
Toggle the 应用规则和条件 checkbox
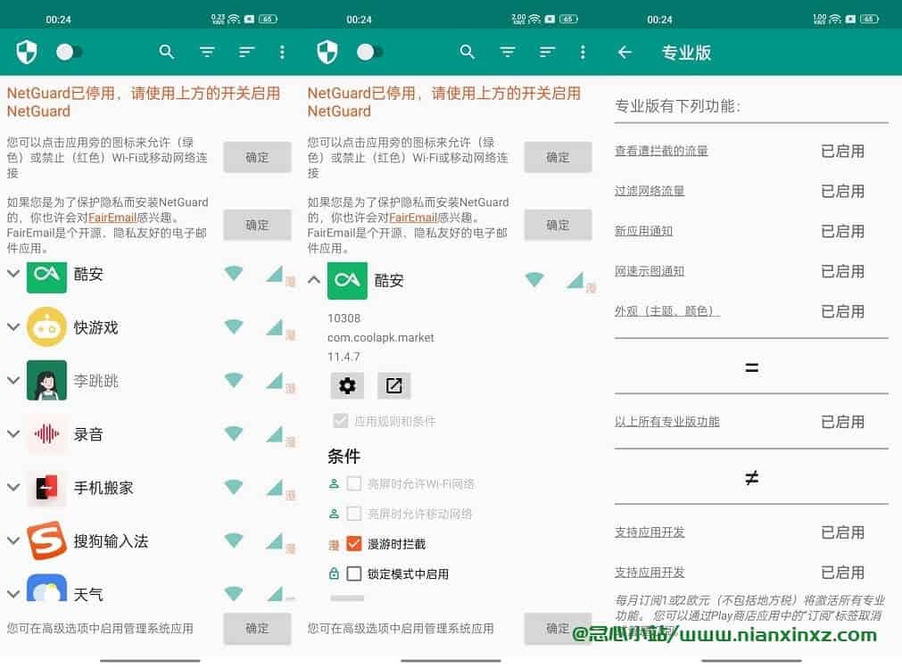pyautogui.click(x=341, y=421)
